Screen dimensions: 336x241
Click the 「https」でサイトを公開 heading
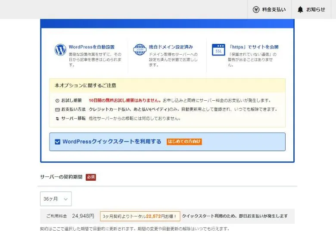(x=253, y=47)
